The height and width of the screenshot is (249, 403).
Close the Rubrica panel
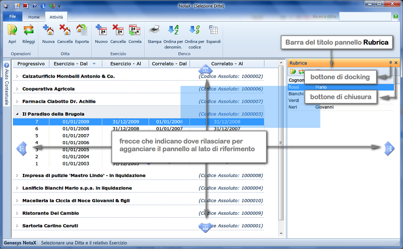click(396, 63)
